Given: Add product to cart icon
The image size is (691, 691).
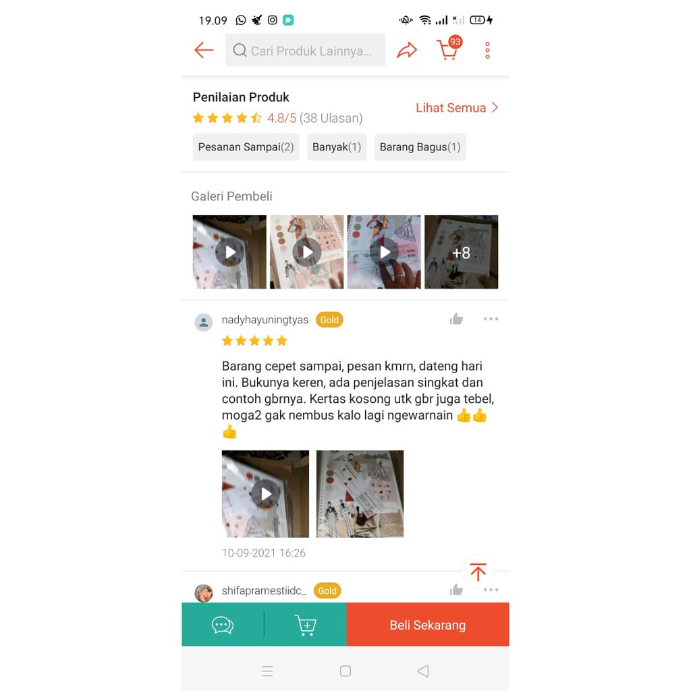Looking at the screenshot, I should point(306,624).
